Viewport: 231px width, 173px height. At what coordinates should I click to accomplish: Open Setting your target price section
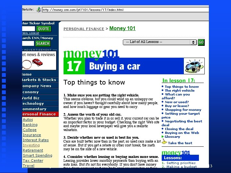point(181,115)
